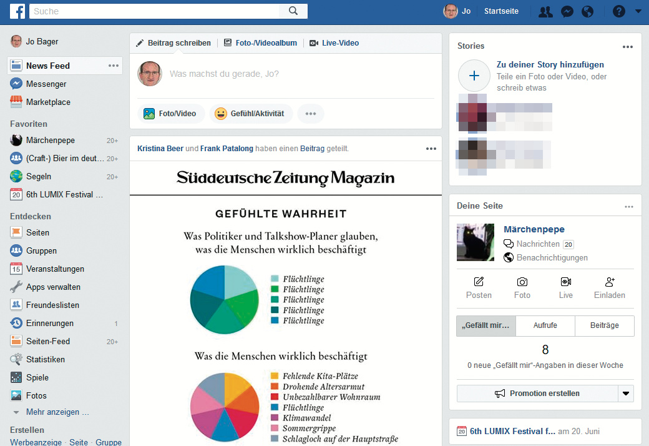Click the Foto camera icon under Märchenpepe
This screenshot has width=649, height=446.
pyautogui.click(x=522, y=282)
